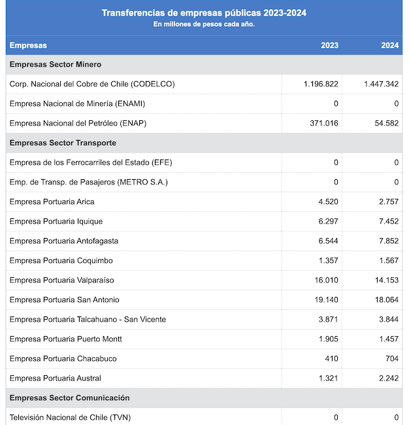The image size is (409, 425).
Task: Click Coquimbo 2024 value 1.567
Action: pos(389,261)
